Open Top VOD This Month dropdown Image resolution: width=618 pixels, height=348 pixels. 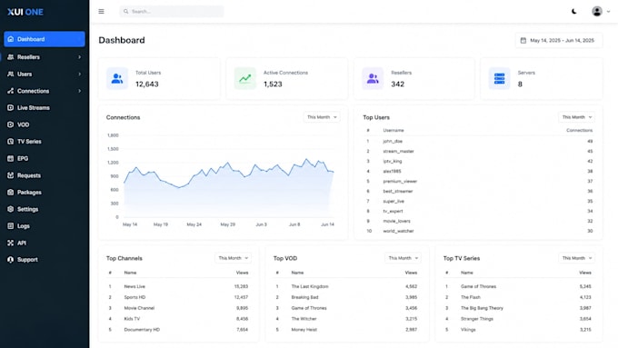point(403,258)
